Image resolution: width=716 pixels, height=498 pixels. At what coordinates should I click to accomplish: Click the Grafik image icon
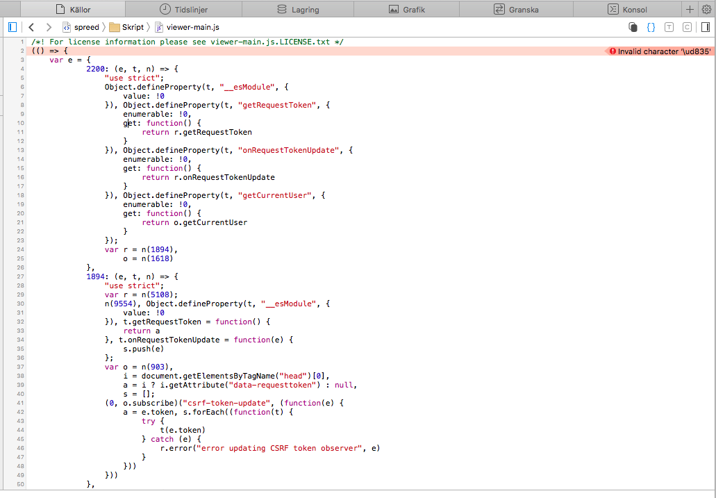pyautogui.click(x=394, y=9)
